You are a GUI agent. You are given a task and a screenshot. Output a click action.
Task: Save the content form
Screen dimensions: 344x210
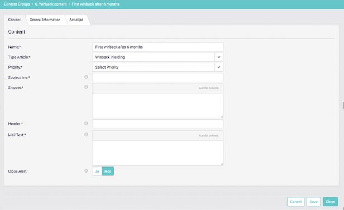point(313,202)
